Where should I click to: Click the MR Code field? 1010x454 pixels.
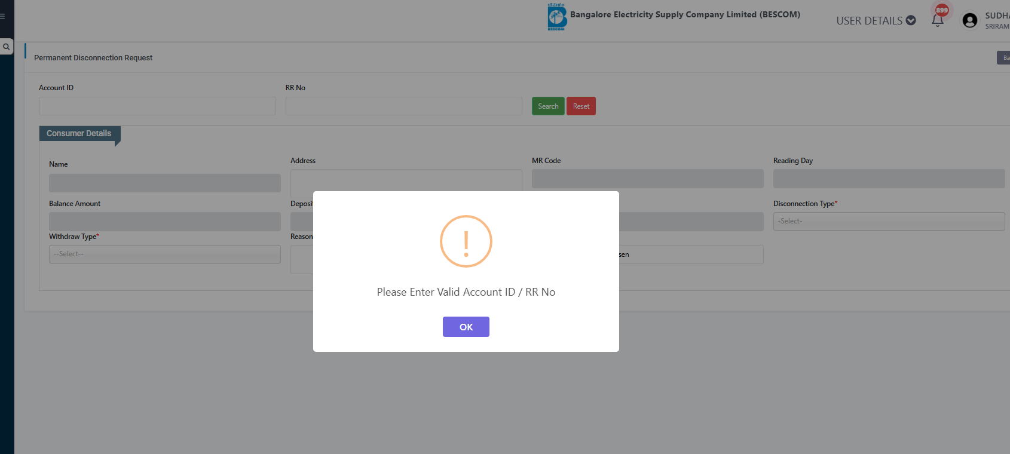[647, 179]
